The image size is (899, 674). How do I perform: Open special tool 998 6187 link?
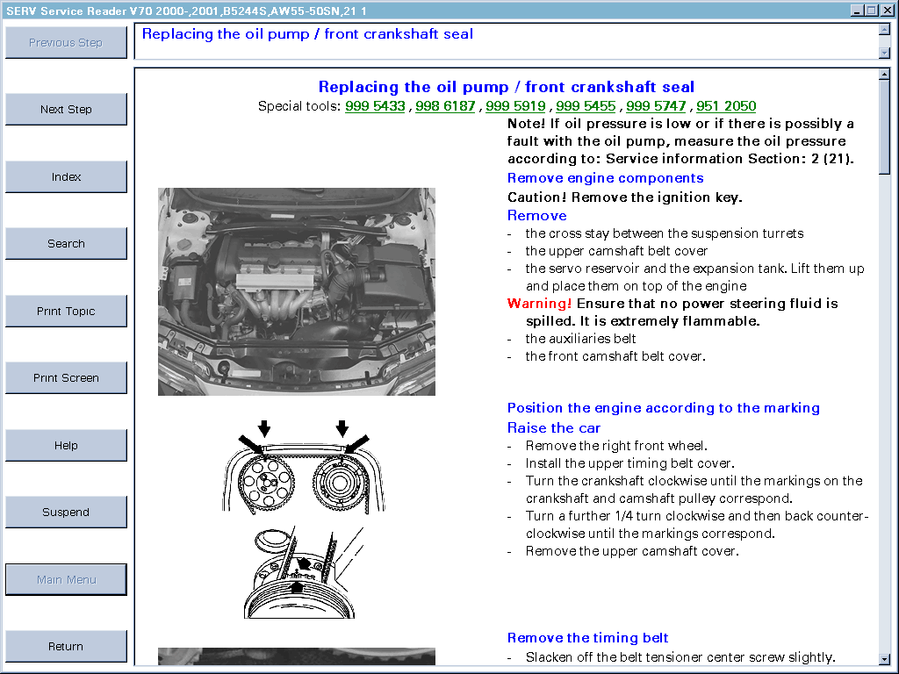(445, 106)
